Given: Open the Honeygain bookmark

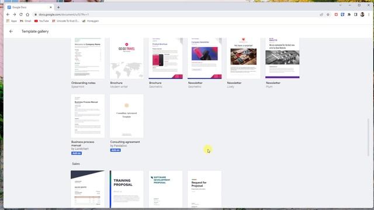Looking at the screenshot, I should [x=91, y=21].
